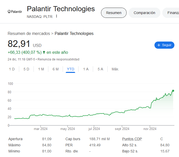Switch to the Comparación tab

point(144,13)
